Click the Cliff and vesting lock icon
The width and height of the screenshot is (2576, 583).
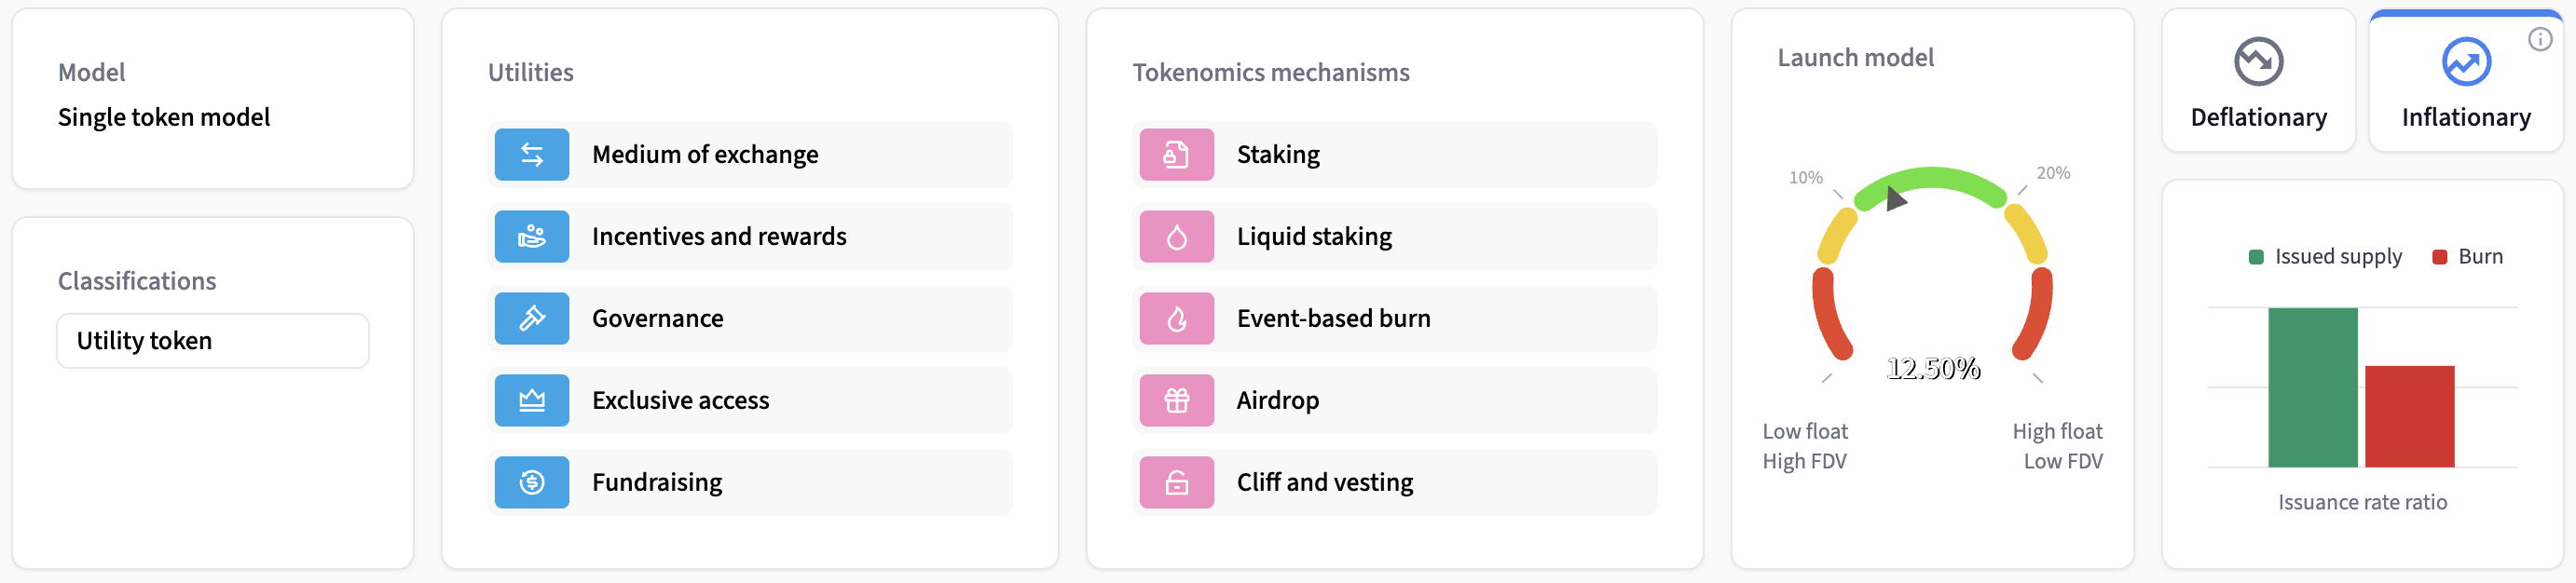point(1176,482)
